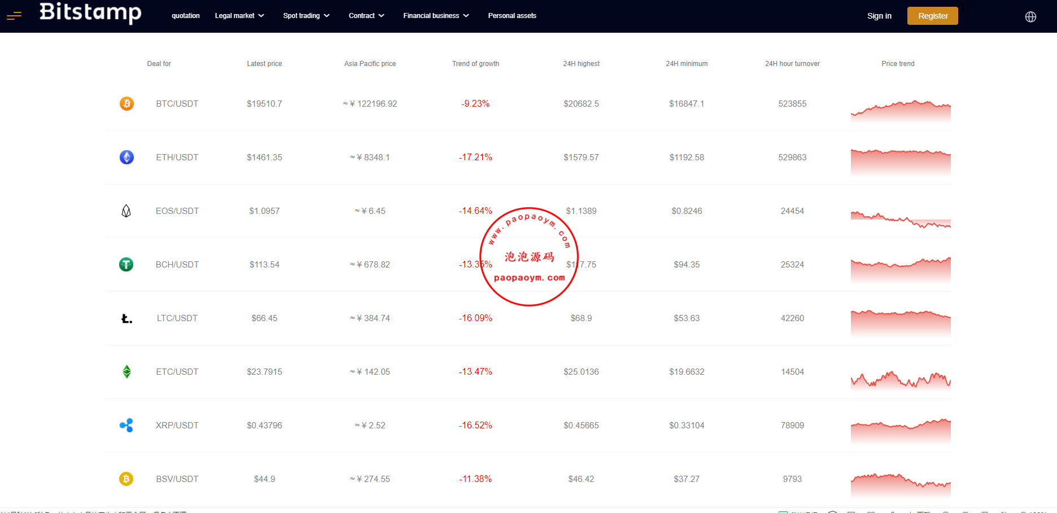Screen dimensions: 1057x513
Task: Open the LTC/USDT trading pair
Action: coord(177,318)
